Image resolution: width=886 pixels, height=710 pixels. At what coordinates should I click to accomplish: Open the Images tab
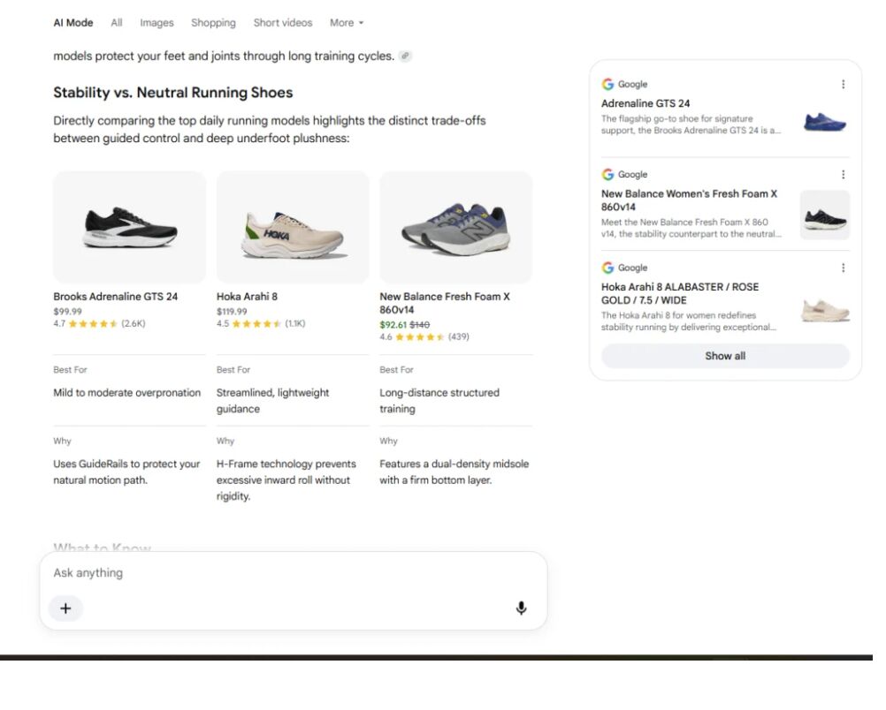click(157, 23)
